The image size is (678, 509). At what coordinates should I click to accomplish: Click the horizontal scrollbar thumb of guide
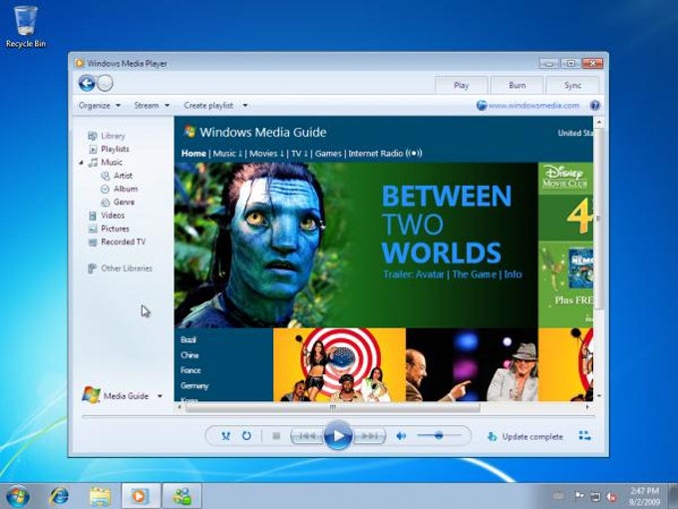[332, 407]
